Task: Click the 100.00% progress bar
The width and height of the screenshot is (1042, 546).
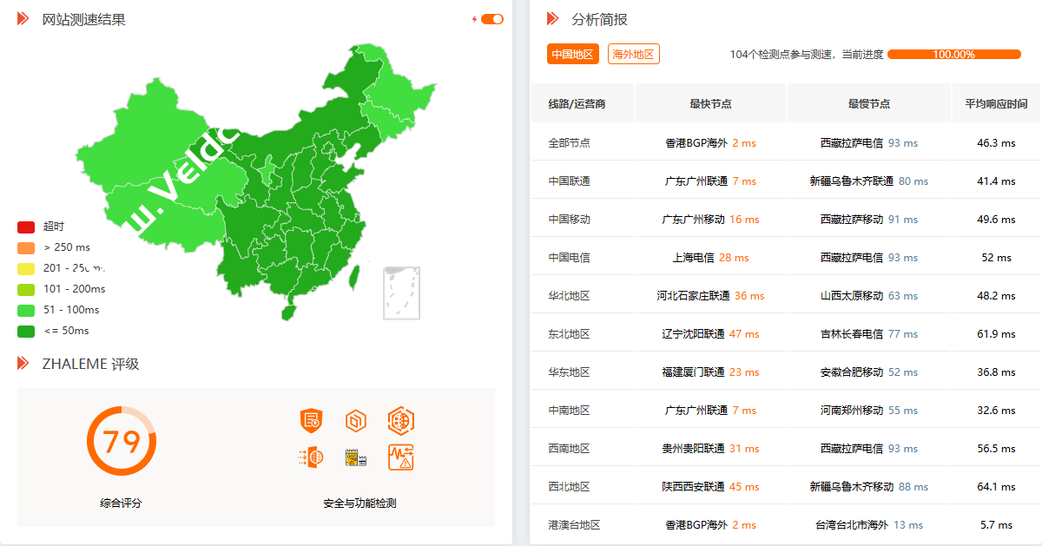Action: tap(953, 55)
